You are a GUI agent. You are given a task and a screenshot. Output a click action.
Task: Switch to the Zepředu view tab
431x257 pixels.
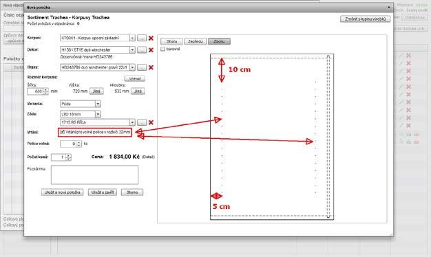tap(196, 41)
